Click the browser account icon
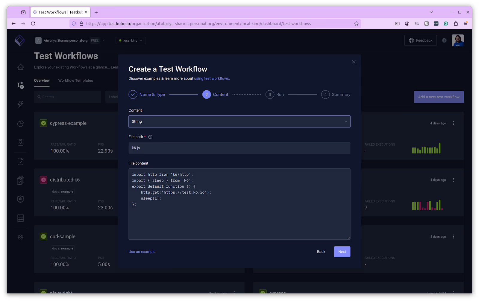Image resolution: width=479 pixels, height=301 pixels. point(407,24)
